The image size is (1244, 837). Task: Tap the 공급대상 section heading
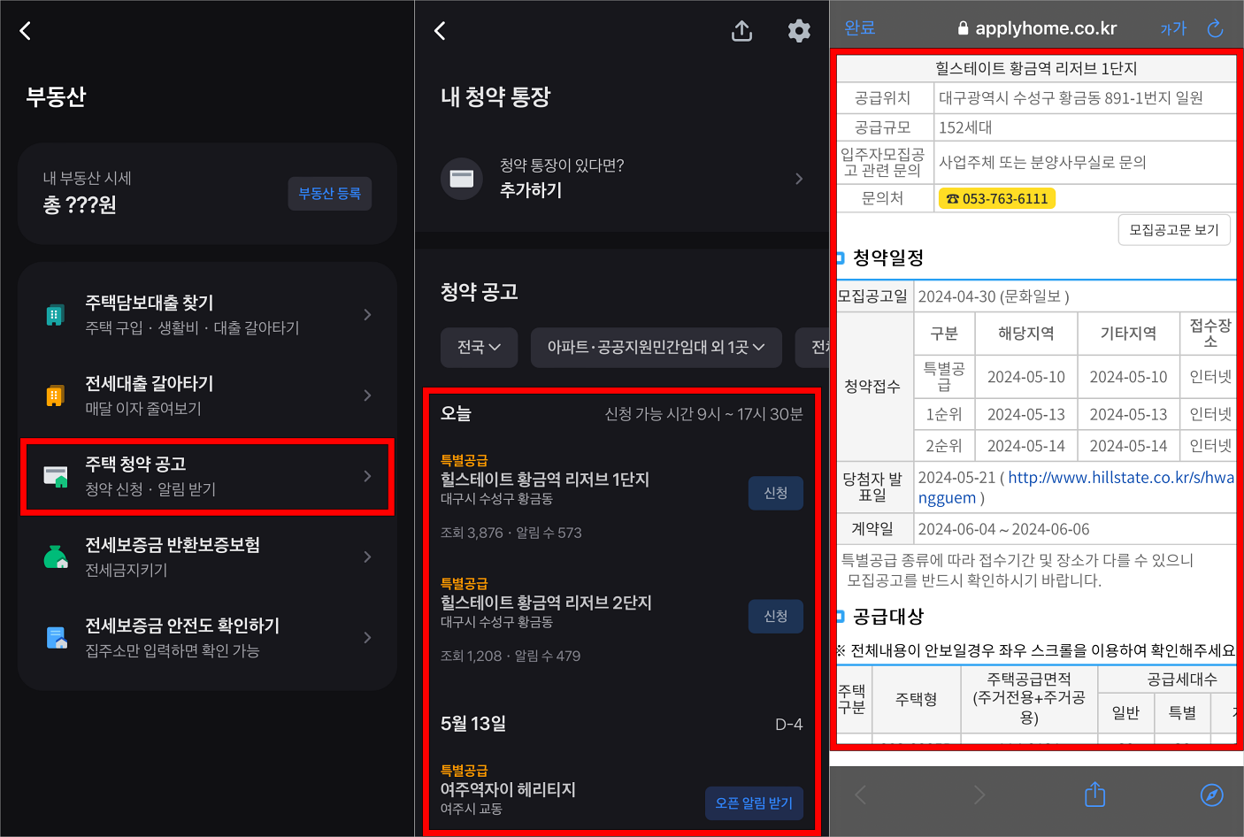pyautogui.click(x=888, y=617)
